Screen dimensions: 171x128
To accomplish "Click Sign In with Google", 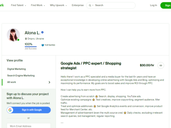I will [29, 110].
